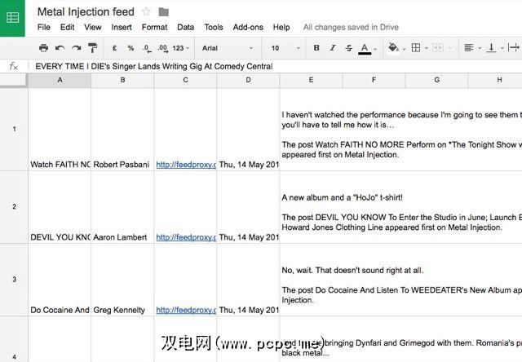
Task: Open the Format menu
Action: 154,27
